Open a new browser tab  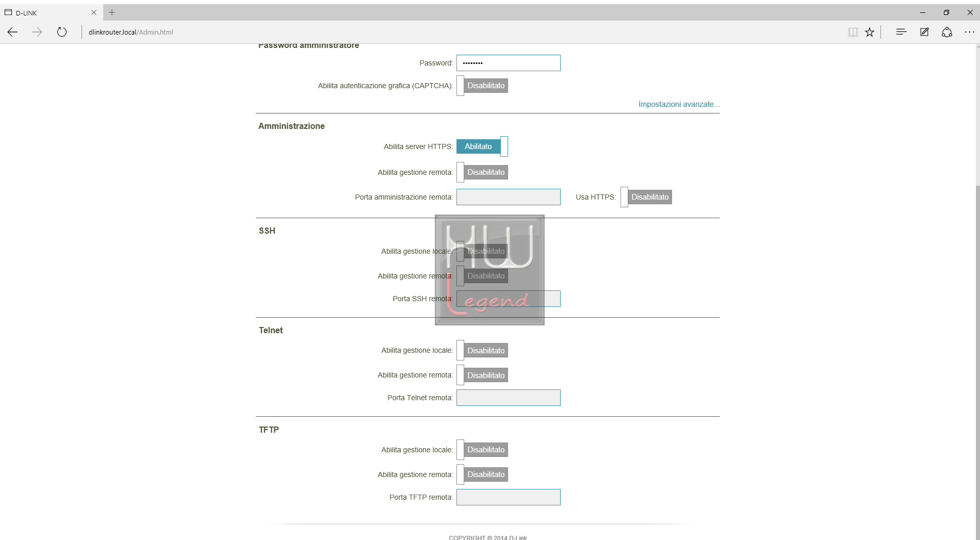click(112, 12)
